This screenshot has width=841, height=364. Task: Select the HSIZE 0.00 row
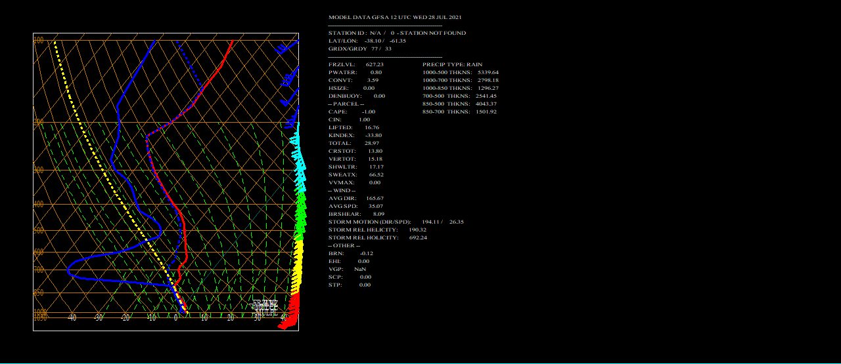pyautogui.click(x=352, y=88)
